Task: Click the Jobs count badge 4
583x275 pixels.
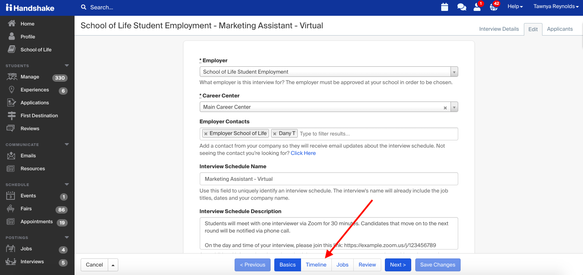Action: (x=63, y=250)
